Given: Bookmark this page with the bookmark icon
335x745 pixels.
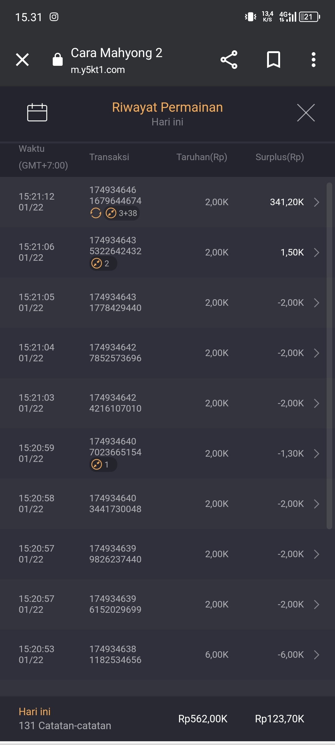Looking at the screenshot, I should click(273, 60).
